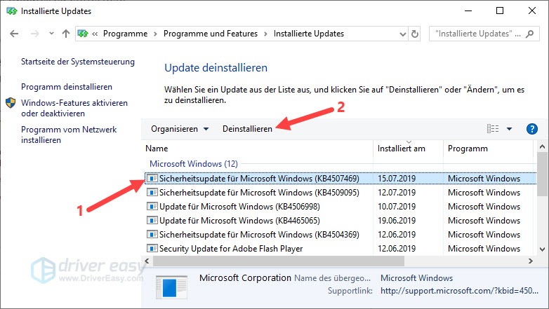Minimize the Installierte Updates window
This screenshot has height=309, width=549.
pos(468,11)
